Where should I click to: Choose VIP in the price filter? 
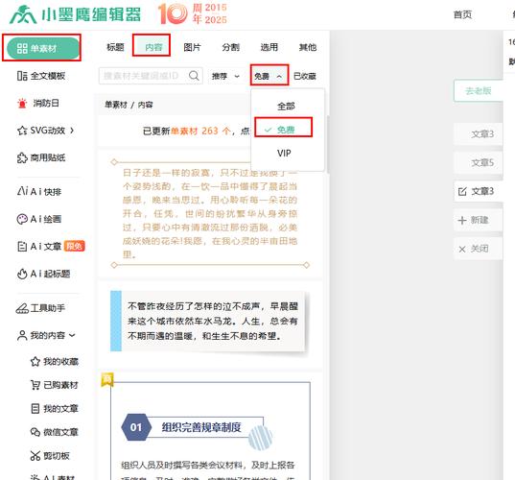pos(284,154)
